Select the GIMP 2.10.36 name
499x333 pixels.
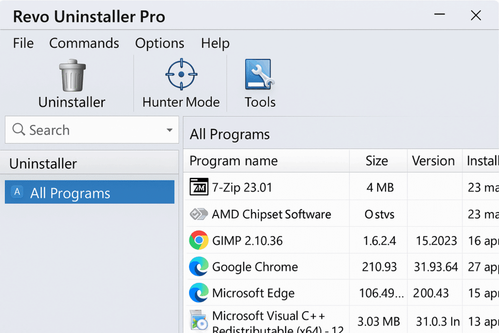click(x=247, y=240)
